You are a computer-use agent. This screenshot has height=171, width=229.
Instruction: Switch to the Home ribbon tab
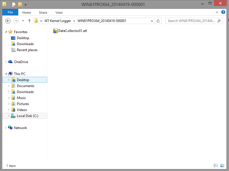[27, 13]
